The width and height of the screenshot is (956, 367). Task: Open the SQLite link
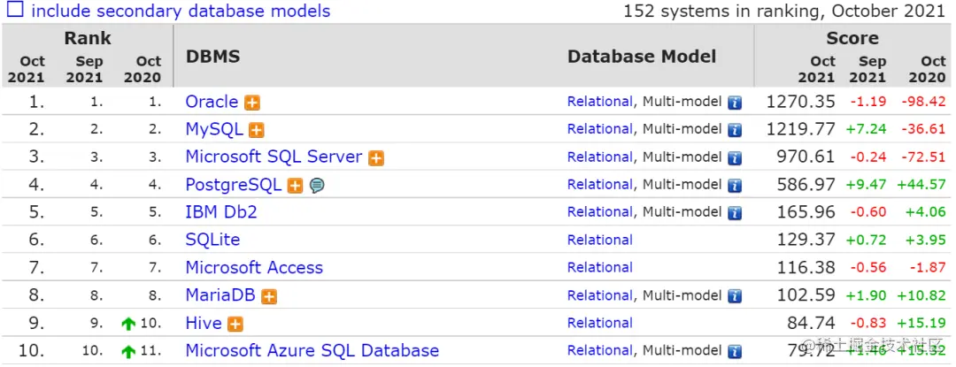click(x=212, y=240)
